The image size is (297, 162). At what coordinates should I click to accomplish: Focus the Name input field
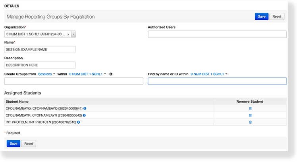[40, 50]
